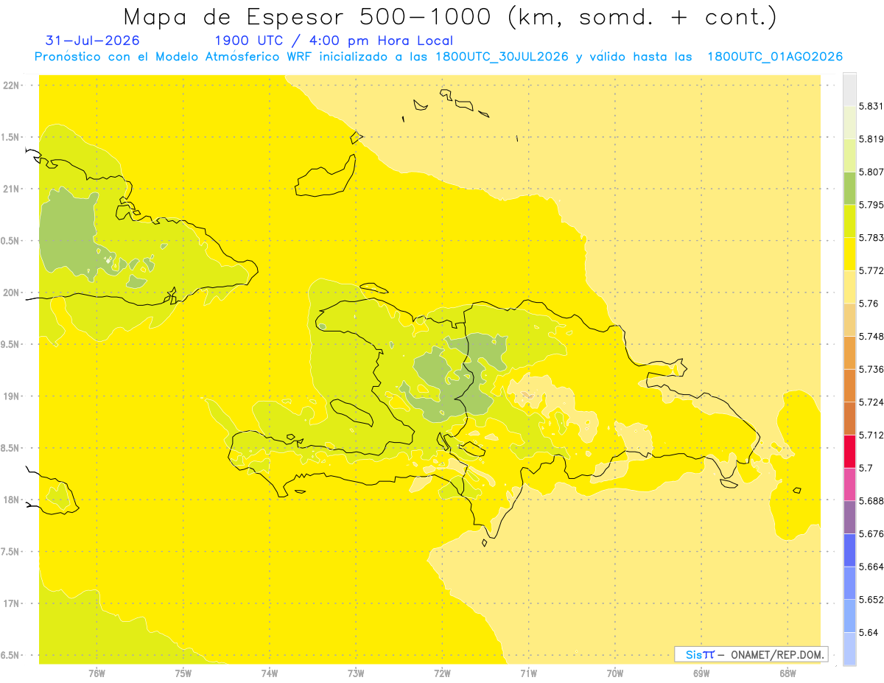
Task: Click the date '31-Jul-2026'
Action: 92,41
